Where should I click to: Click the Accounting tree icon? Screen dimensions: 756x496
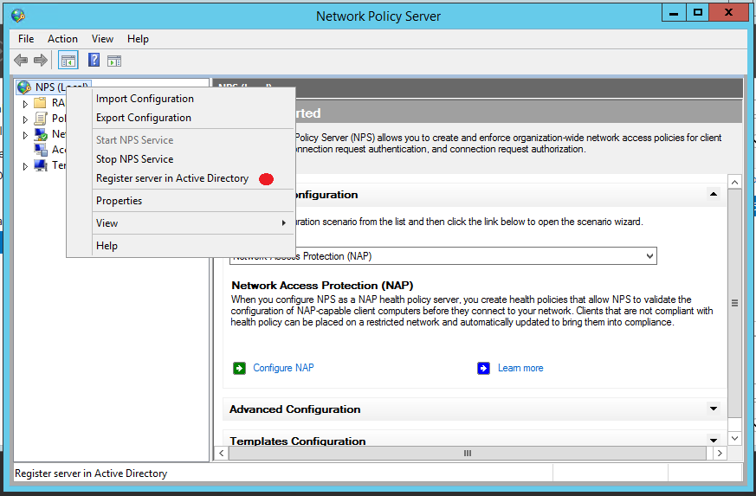tap(41, 150)
